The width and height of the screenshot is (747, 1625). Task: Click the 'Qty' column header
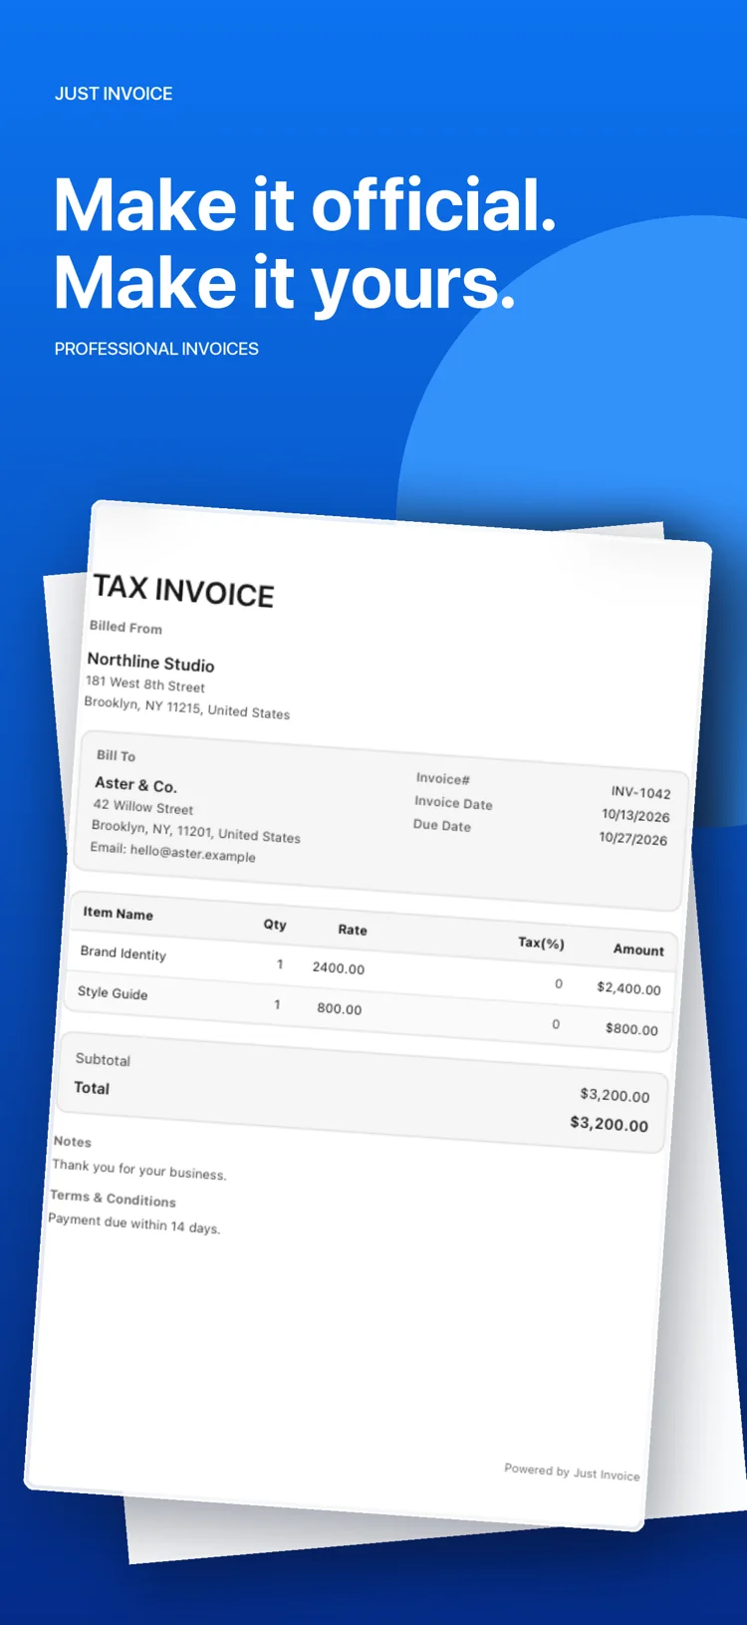tap(275, 924)
